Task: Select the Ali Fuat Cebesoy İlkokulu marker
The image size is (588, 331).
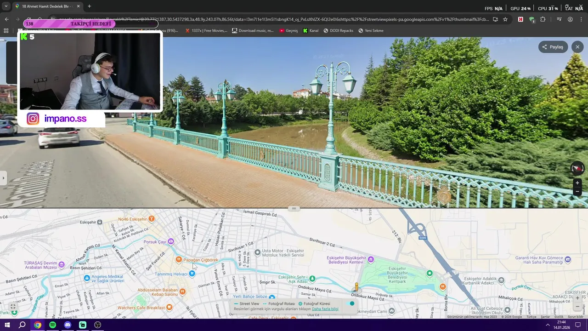Action: pyautogui.click(x=507, y=310)
